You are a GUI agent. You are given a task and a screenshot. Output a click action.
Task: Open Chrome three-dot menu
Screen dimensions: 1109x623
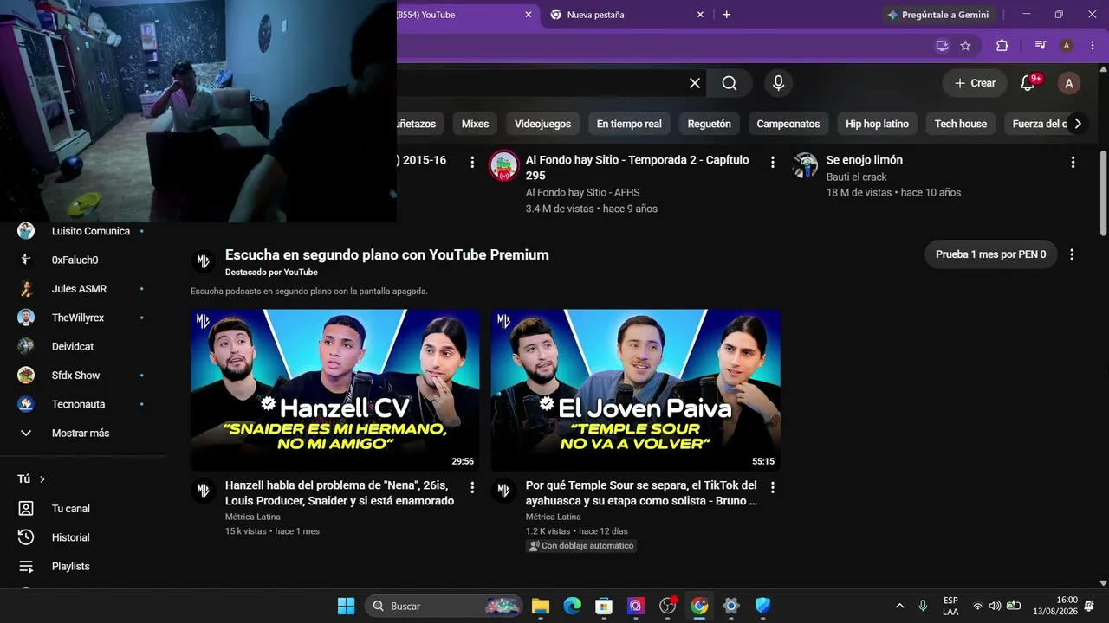point(1092,46)
